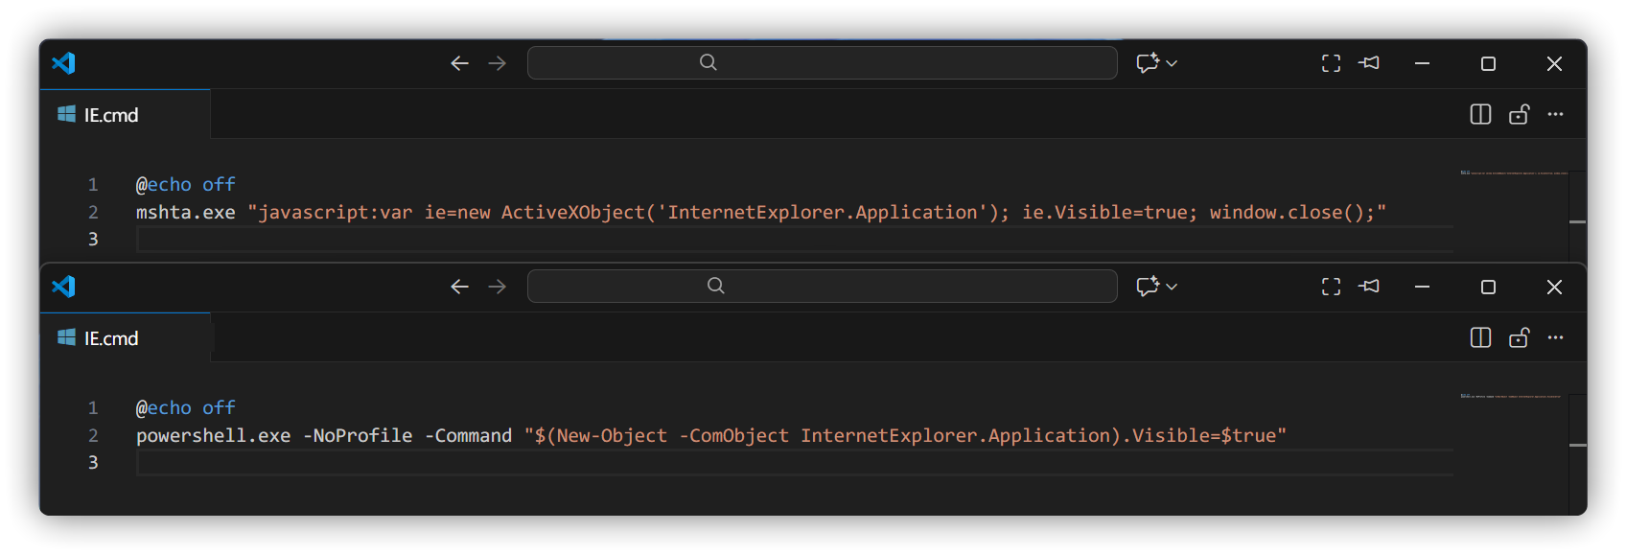Toggle the editor lock icon in the PowerShell window
The image size is (1626, 554).
point(1519,338)
